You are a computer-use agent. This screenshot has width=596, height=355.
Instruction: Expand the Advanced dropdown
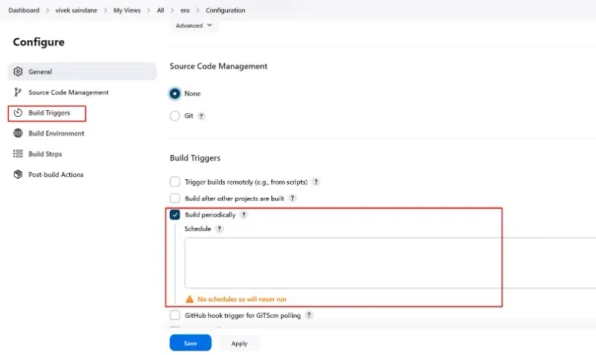[193, 25]
